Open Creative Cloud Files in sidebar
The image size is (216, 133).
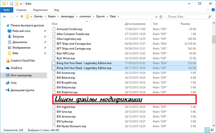[23, 61]
